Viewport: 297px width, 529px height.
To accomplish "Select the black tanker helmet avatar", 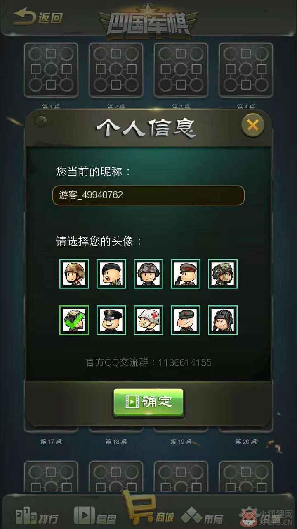I will [x=223, y=320].
